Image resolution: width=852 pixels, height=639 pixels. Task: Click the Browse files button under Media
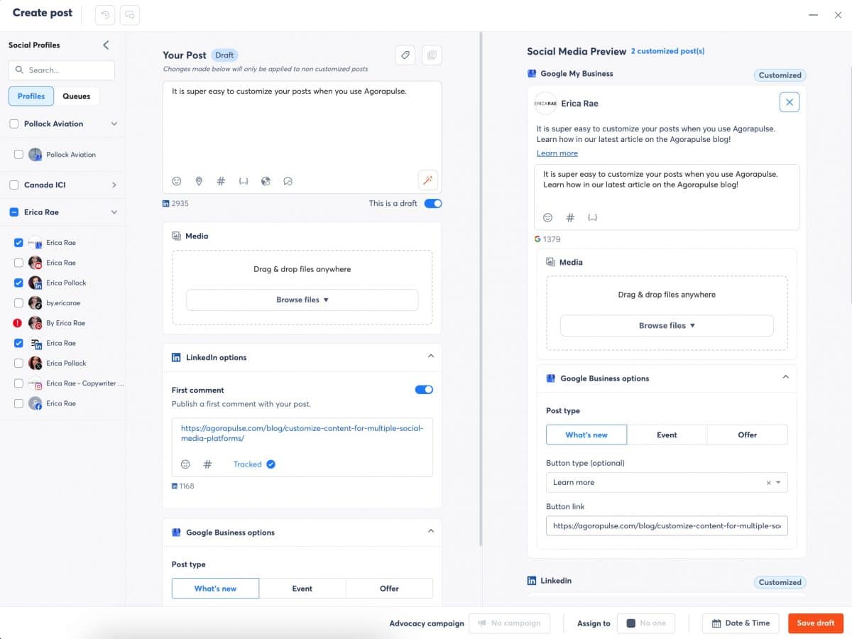(302, 300)
